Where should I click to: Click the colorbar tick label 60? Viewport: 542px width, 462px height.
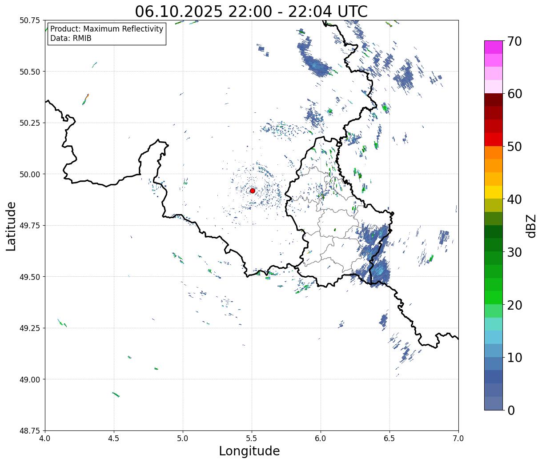(514, 94)
